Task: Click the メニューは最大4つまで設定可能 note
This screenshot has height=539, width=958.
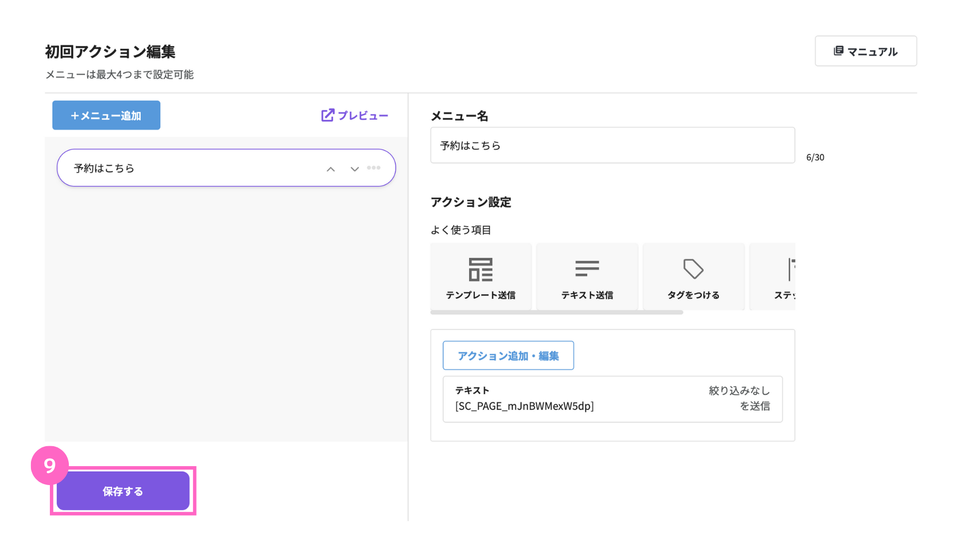Action: (120, 75)
